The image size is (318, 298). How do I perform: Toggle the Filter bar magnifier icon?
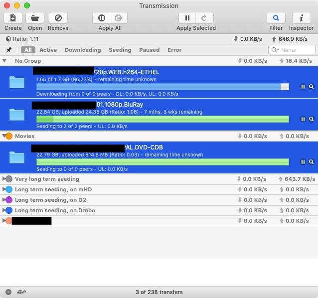(x=276, y=18)
